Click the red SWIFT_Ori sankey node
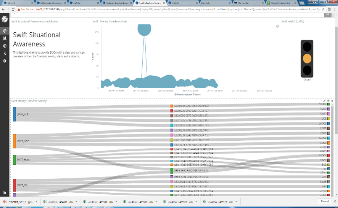The image size is (338, 208). click(x=14, y=185)
